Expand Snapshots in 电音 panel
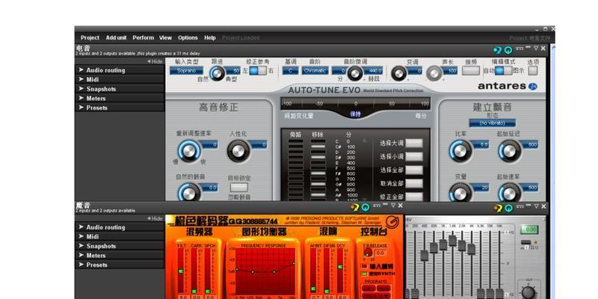Viewport: 598px width, 299px height. click(120, 89)
